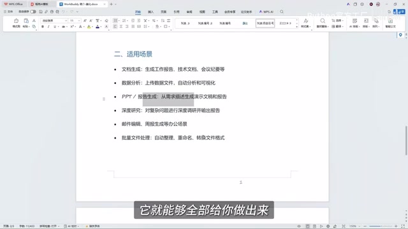408x229 pixels.
Task: Click the heading 二、适用场景
Action: click(133, 54)
